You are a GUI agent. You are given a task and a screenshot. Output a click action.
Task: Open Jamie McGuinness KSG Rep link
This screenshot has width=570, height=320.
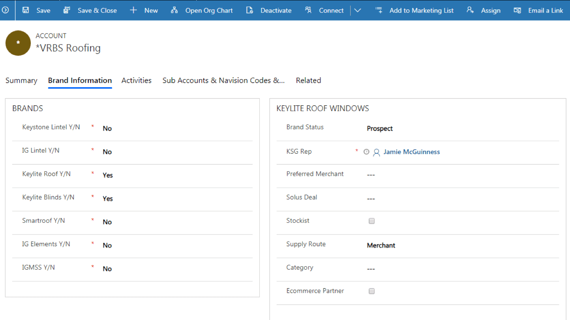pyautogui.click(x=412, y=152)
